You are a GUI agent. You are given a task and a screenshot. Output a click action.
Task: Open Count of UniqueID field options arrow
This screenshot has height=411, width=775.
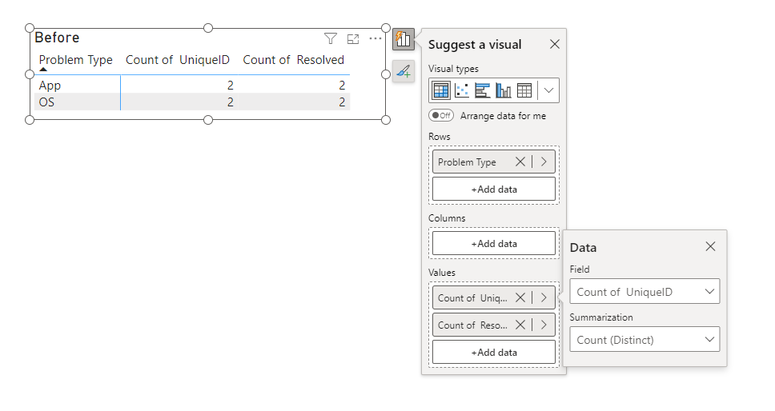point(544,297)
